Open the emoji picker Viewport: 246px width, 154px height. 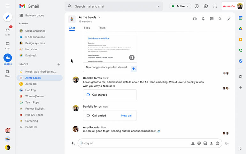point(199,143)
